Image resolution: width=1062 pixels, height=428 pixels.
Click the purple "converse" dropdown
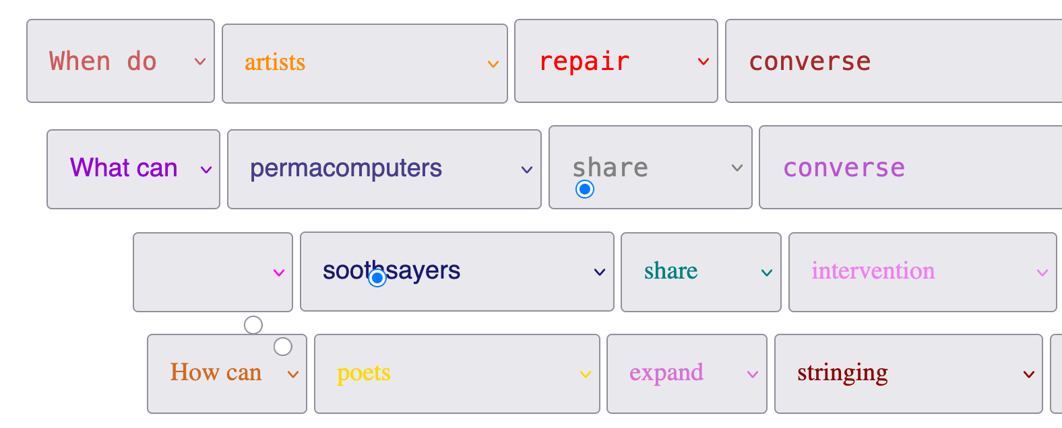click(x=910, y=168)
